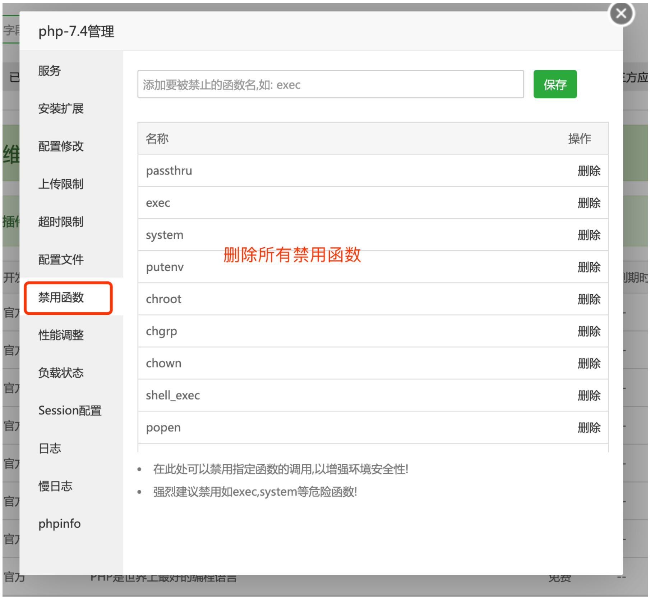Remove popen from the list
651x597 pixels.
589,427
